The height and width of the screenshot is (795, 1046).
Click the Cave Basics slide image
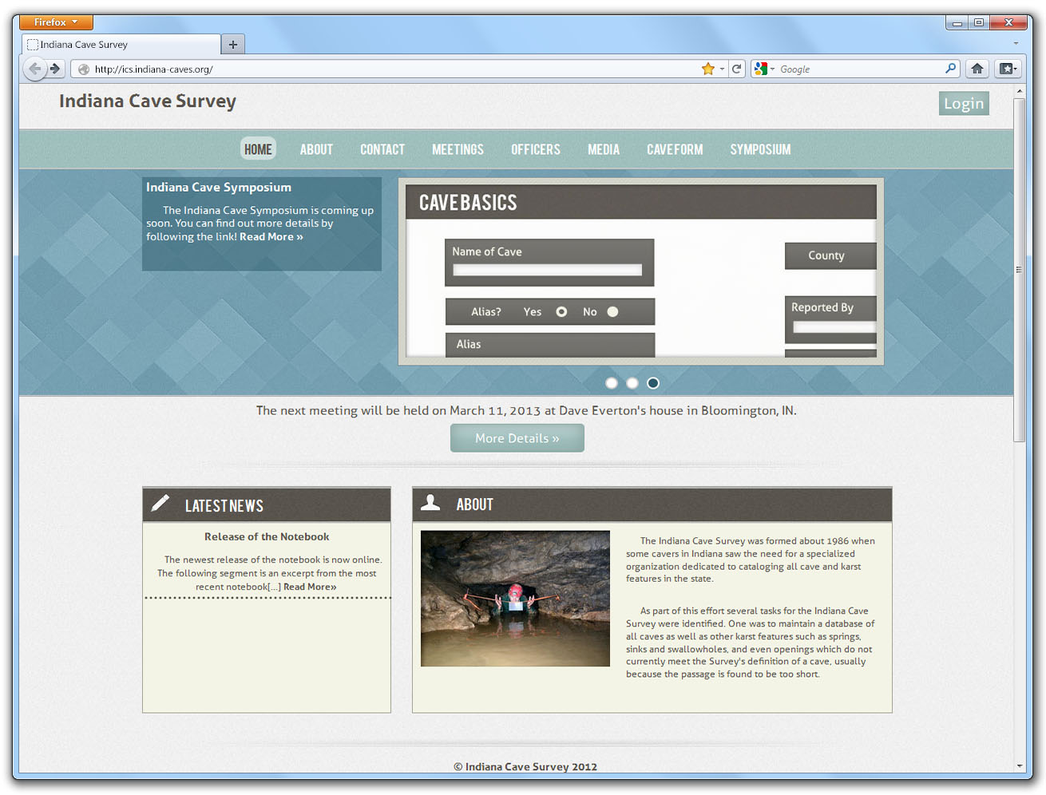pos(641,271)
